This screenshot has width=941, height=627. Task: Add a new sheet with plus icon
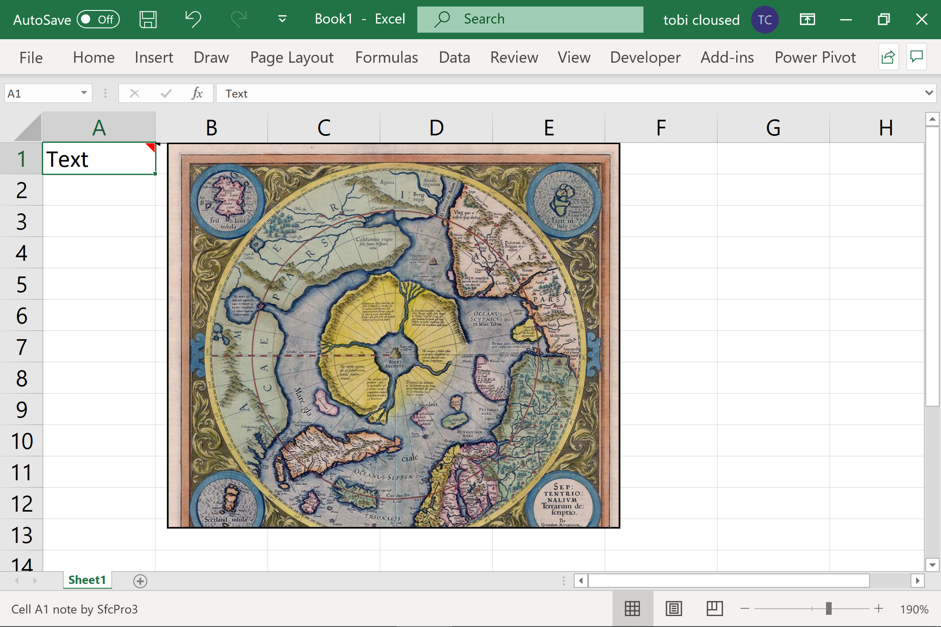[140, 581]
